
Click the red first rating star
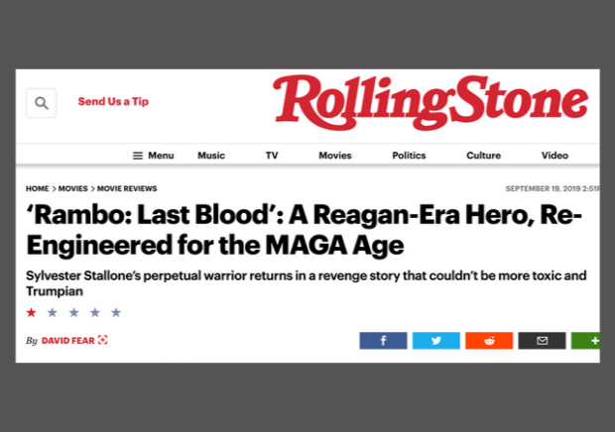[32, 312]
